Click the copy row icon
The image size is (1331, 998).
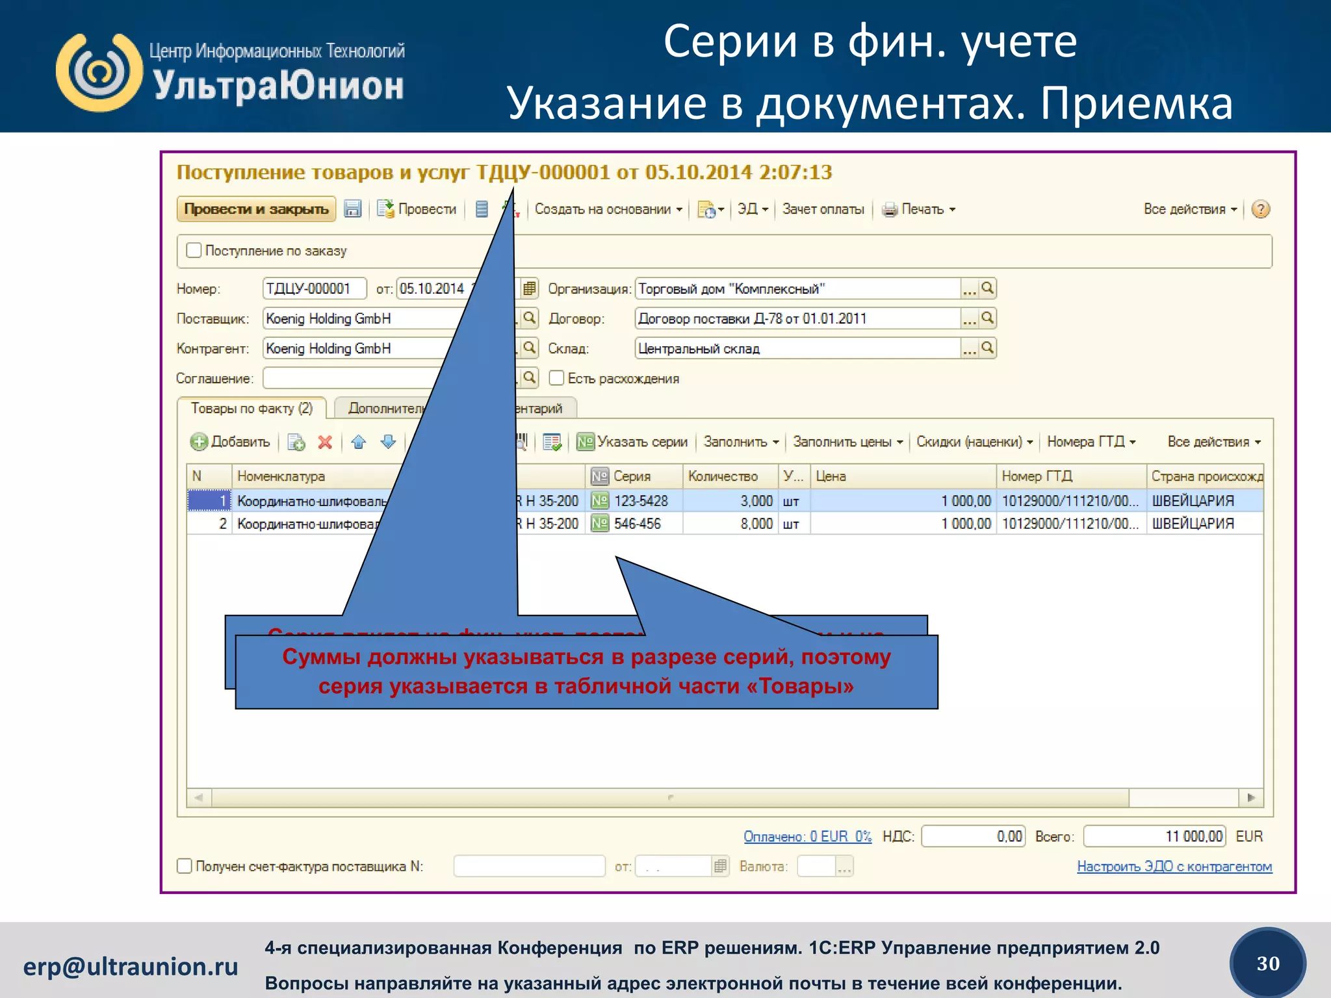click(296, 442)
